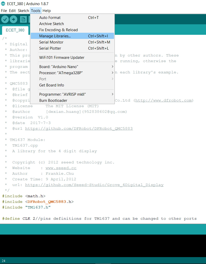Click the DFRobot_QMC5883.h include line
This screenshot has height=264, width=206.
click(38, 202)
